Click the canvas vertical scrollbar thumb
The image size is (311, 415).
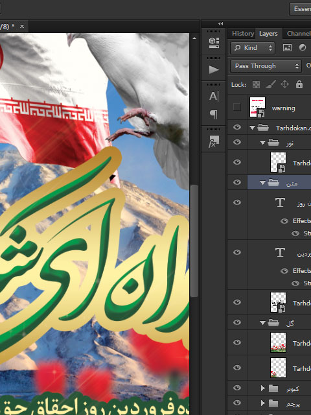[x=194, y=241]
